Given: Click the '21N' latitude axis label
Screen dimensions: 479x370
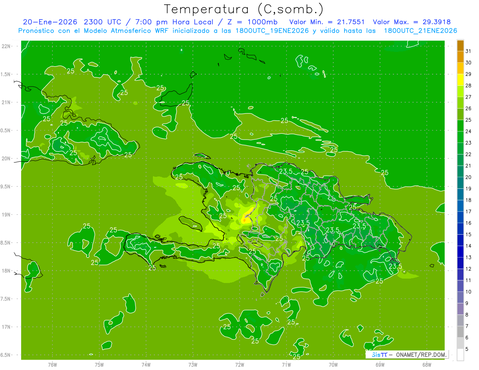Looking at the screenshot, I should click(6, 103).
